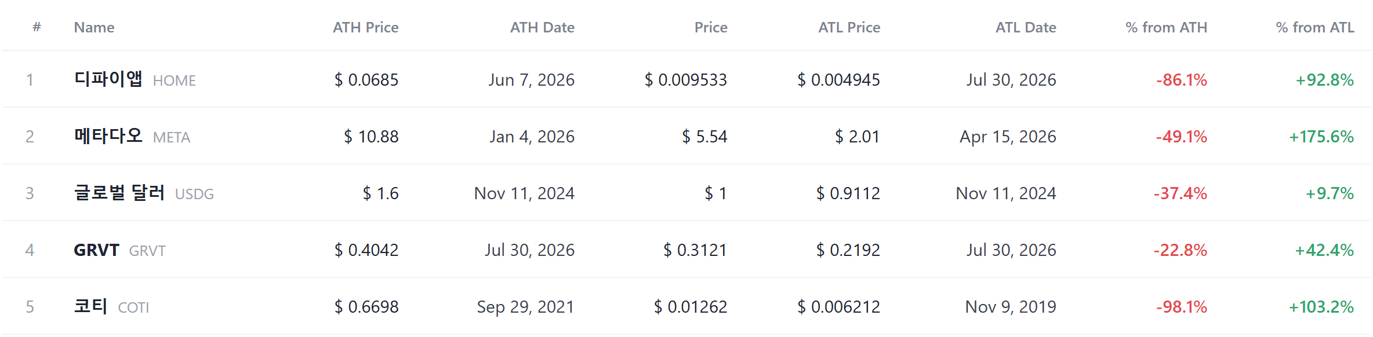Screen dimensions: 1373x337
Task: Sort by ATL Price header
Action: click(849, 27)
